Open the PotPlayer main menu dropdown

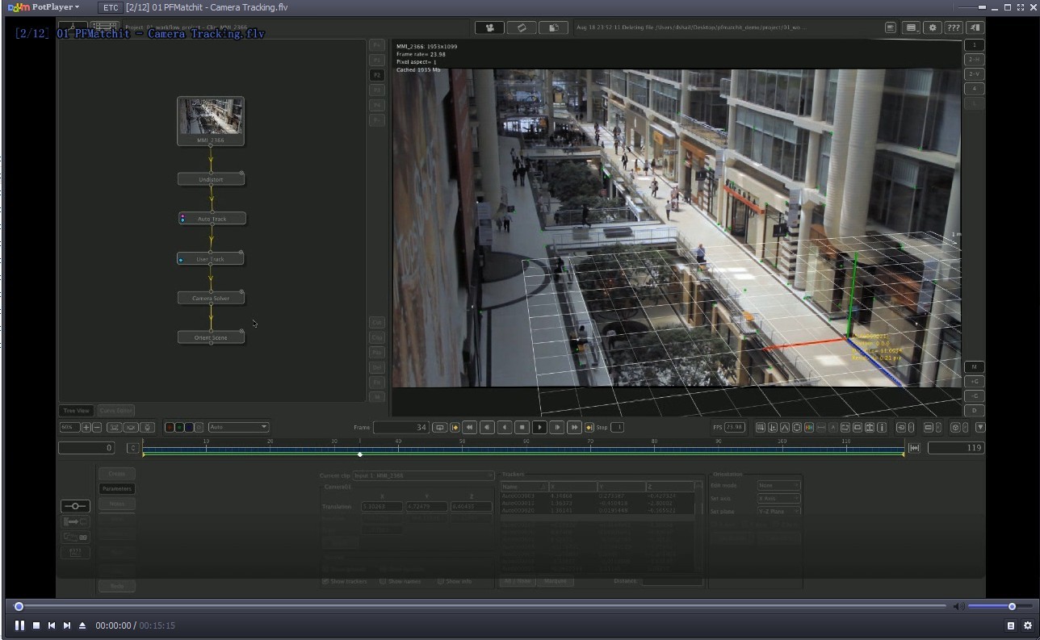tap(55, 7)
